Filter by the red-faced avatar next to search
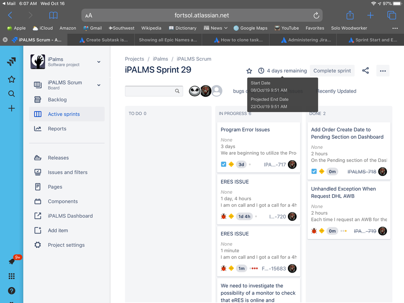 (x=206, y=91)
